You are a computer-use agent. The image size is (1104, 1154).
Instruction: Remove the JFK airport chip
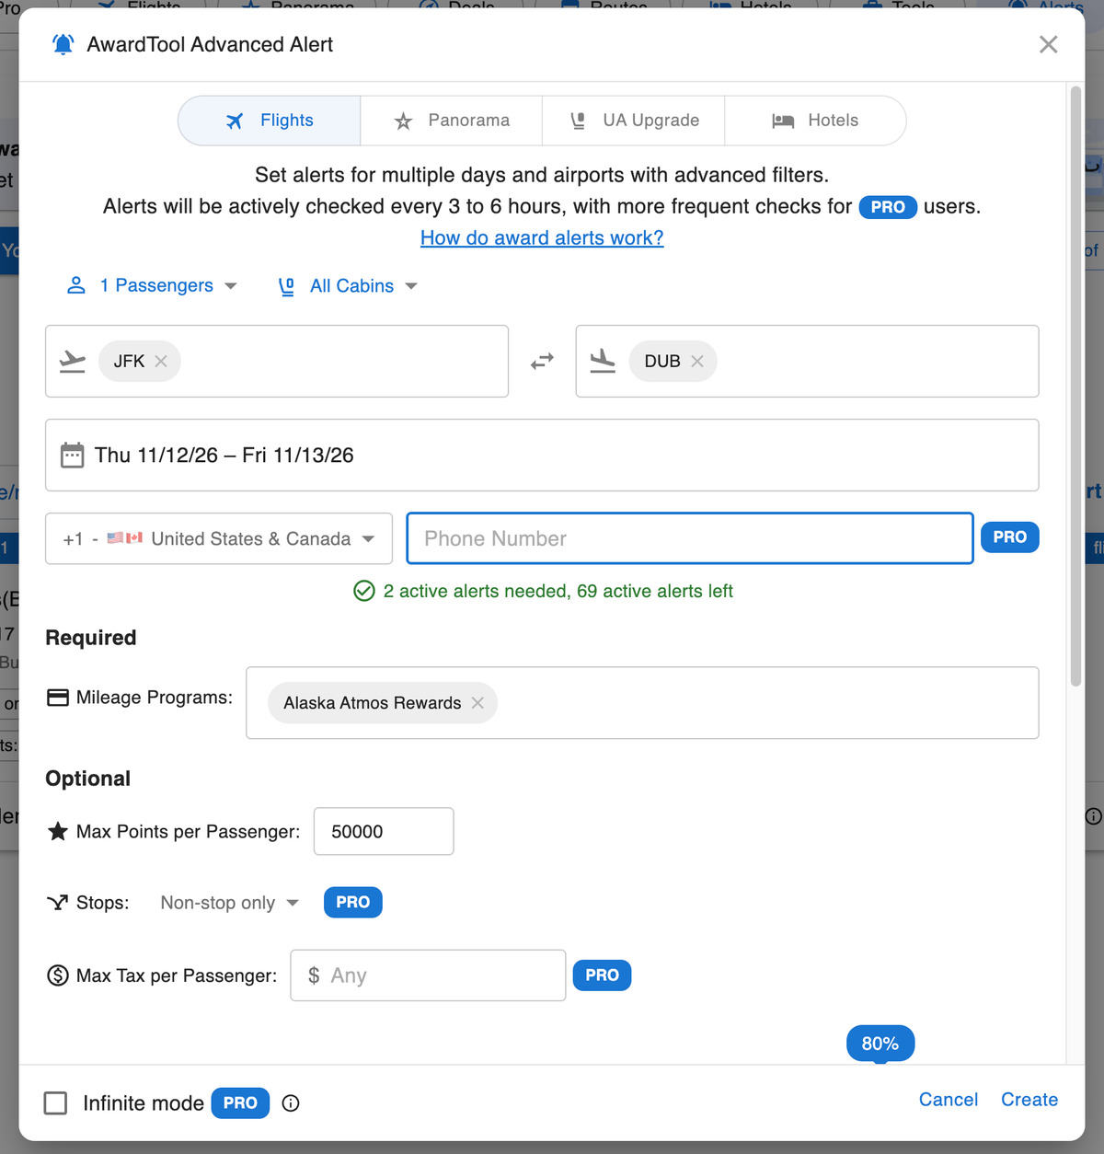tap(161, 361)
